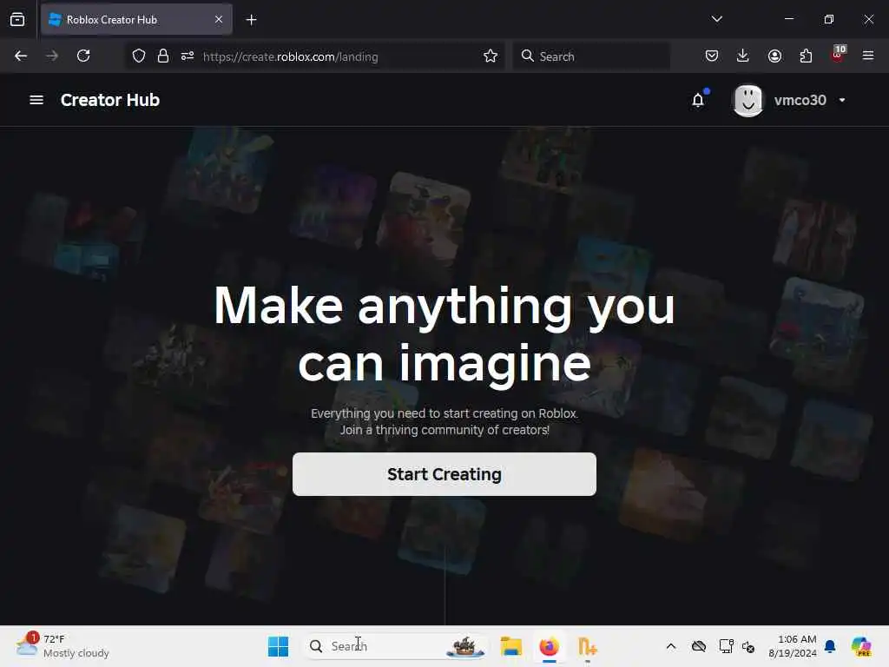The image size is (889, 667).
Task: Click the browser Search field
Action: click(591, 56)
